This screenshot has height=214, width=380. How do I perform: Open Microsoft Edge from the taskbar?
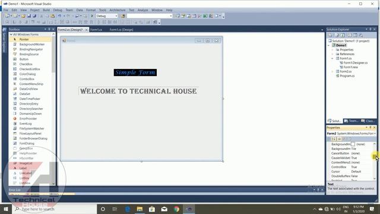coord(128,209)
